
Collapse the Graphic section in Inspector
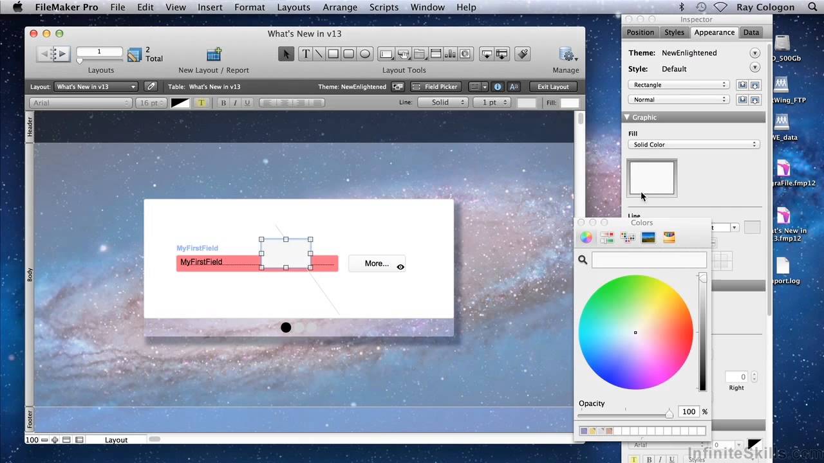(627, 117)
